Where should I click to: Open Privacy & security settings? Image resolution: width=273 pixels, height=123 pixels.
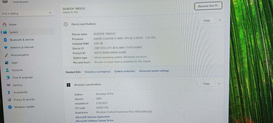pyautogui.click(x=24, y=99)
